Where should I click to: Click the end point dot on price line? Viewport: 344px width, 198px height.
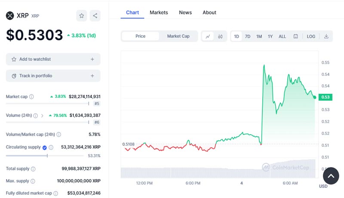315,97
